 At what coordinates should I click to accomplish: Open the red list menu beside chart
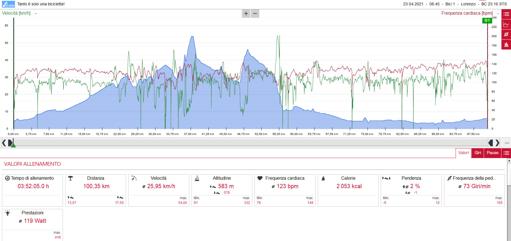pyautogui.click(x=506, y=14)
